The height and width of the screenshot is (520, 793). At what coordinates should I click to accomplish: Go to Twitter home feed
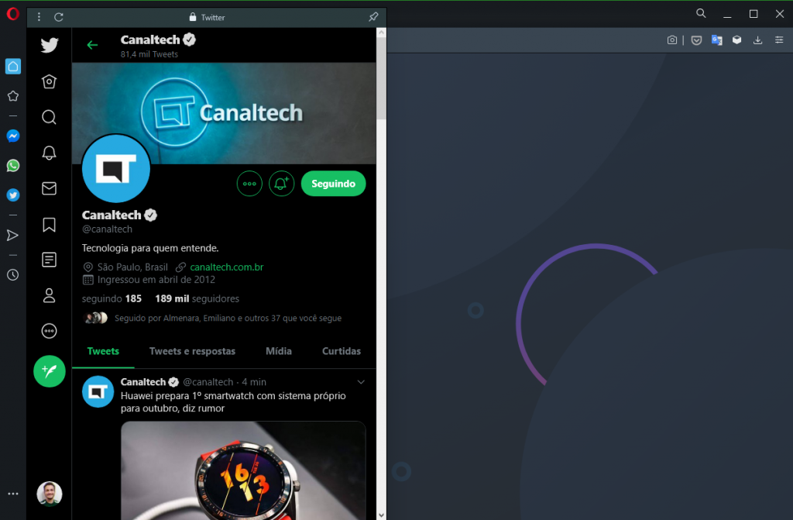(x=49, y=81)
